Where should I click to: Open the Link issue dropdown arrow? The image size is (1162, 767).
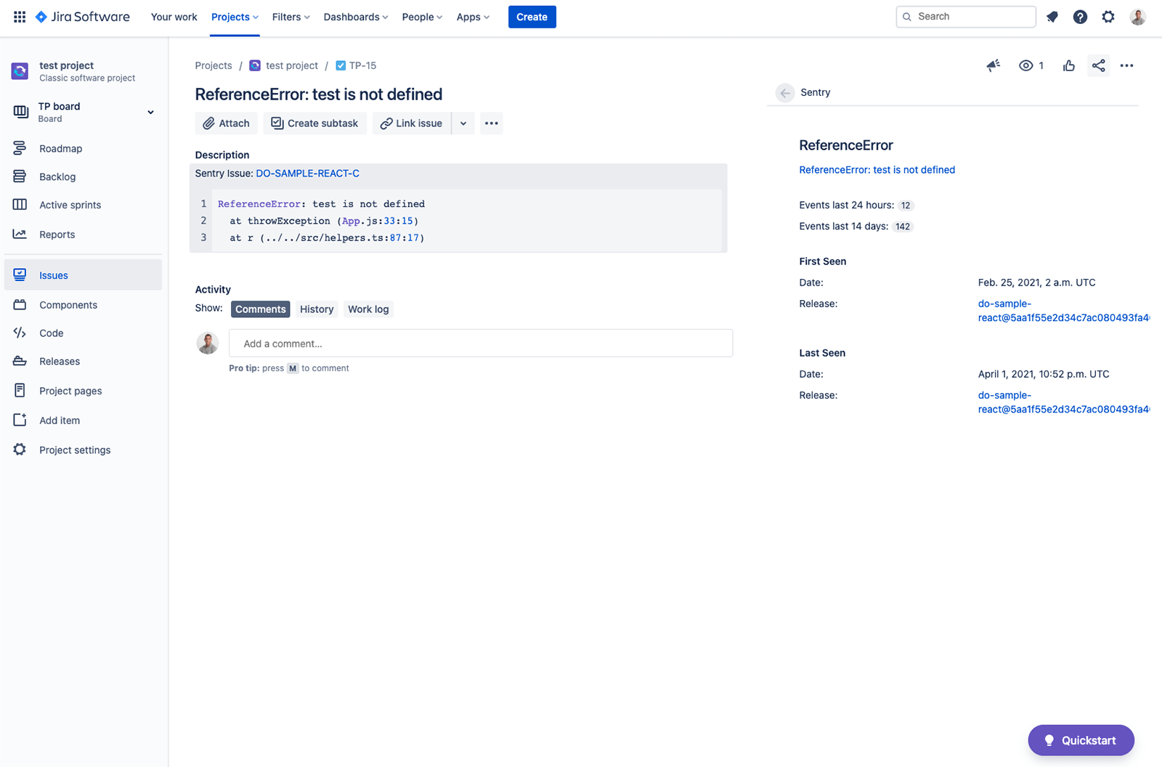463,123
